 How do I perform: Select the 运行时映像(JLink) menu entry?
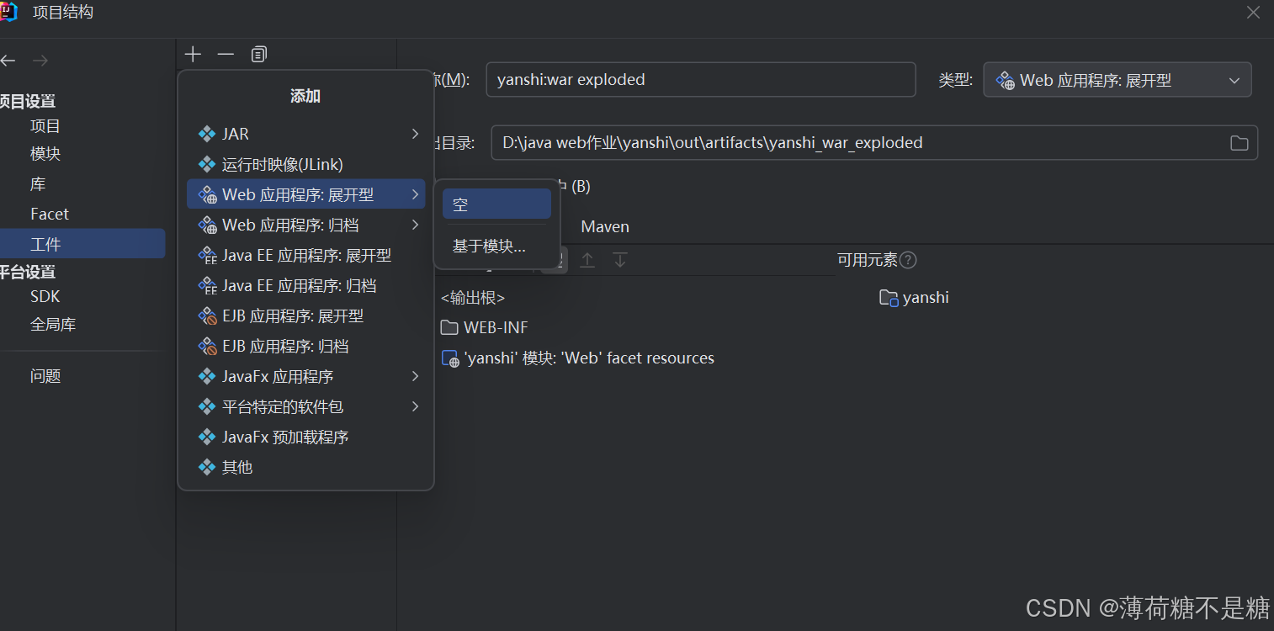pyautogui.click(x=305, y=164)
